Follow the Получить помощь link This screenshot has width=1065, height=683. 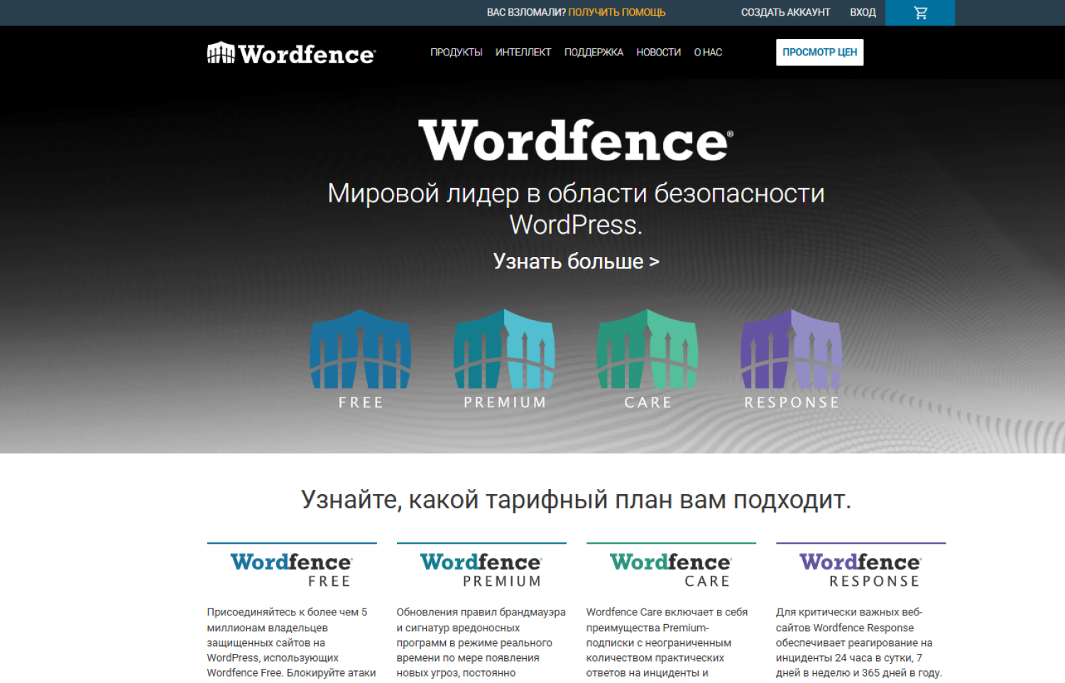[616, 13]
